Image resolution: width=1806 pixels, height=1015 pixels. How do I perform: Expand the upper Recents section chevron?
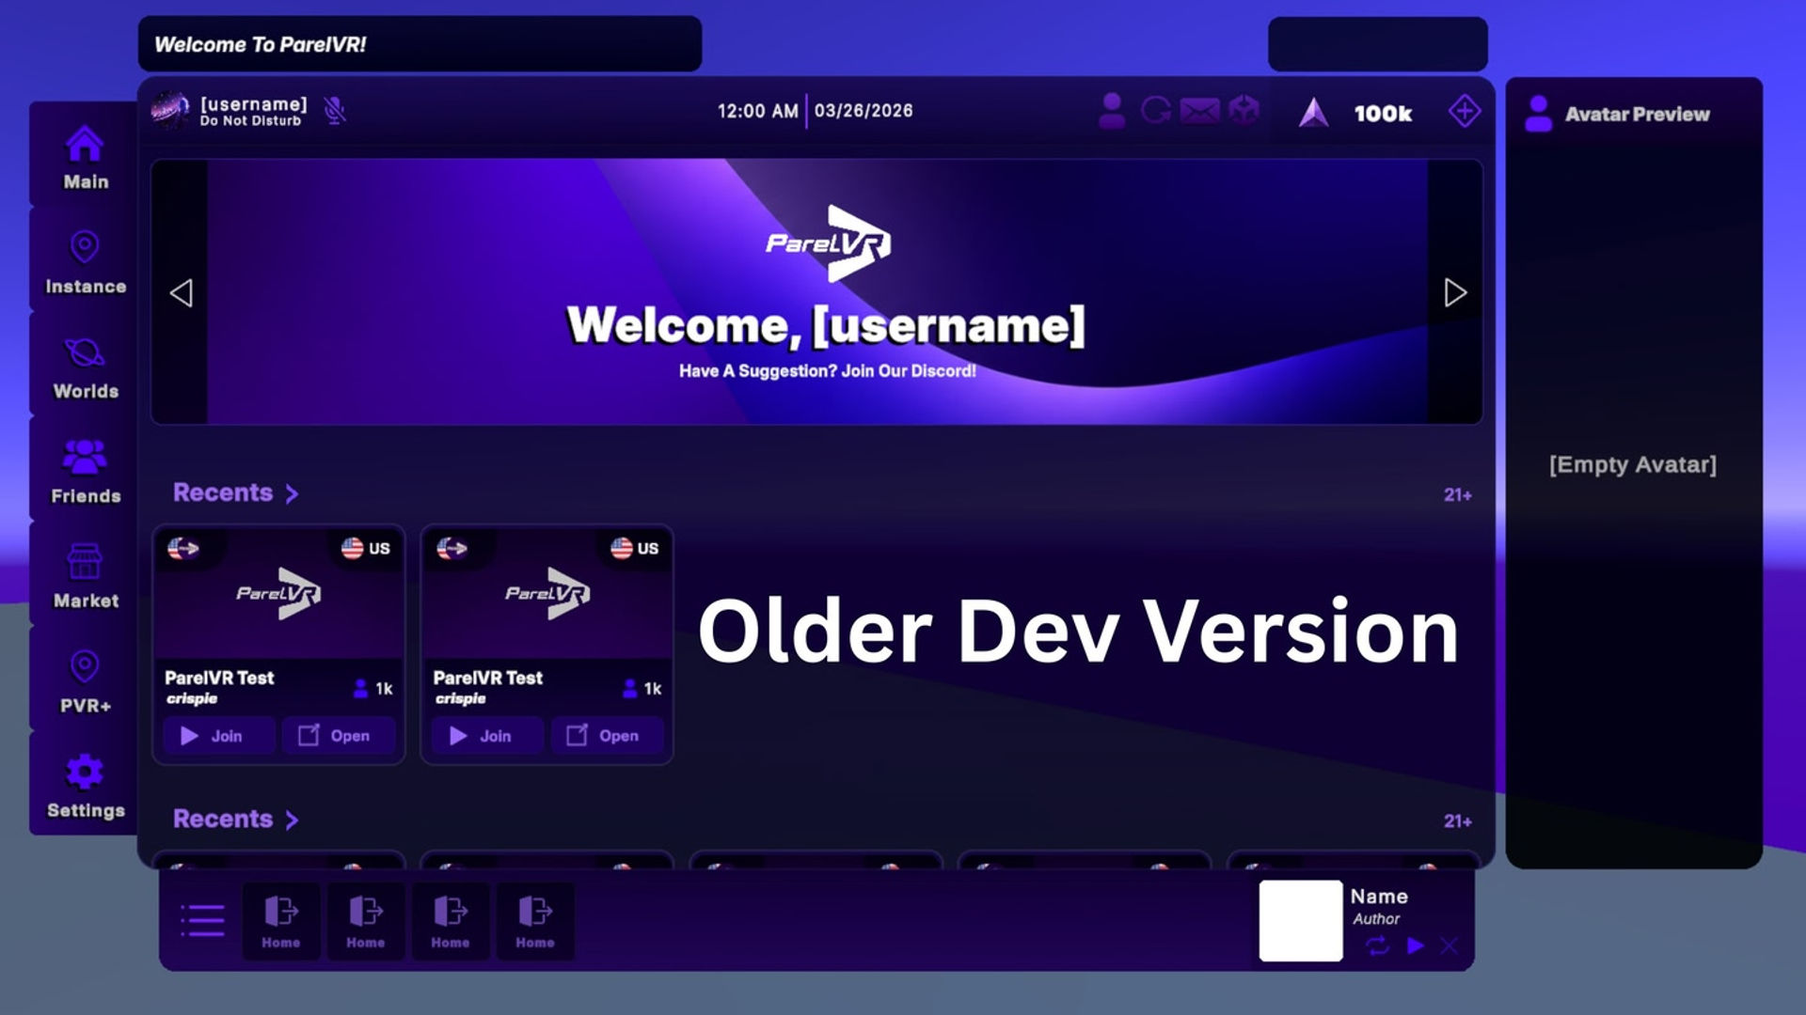pos(292,494)
